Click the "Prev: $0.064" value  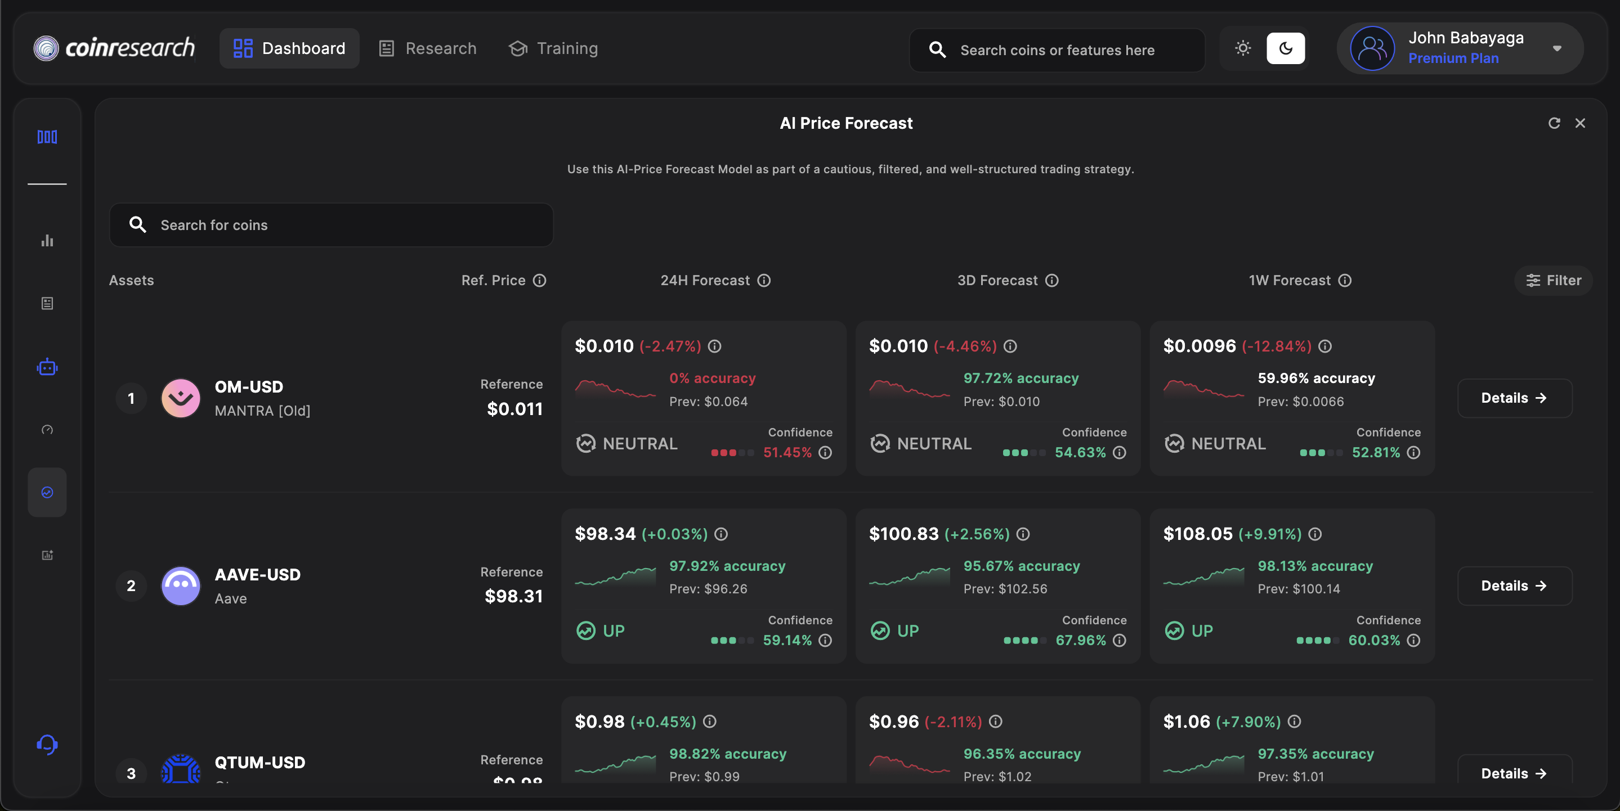(709, 402)
